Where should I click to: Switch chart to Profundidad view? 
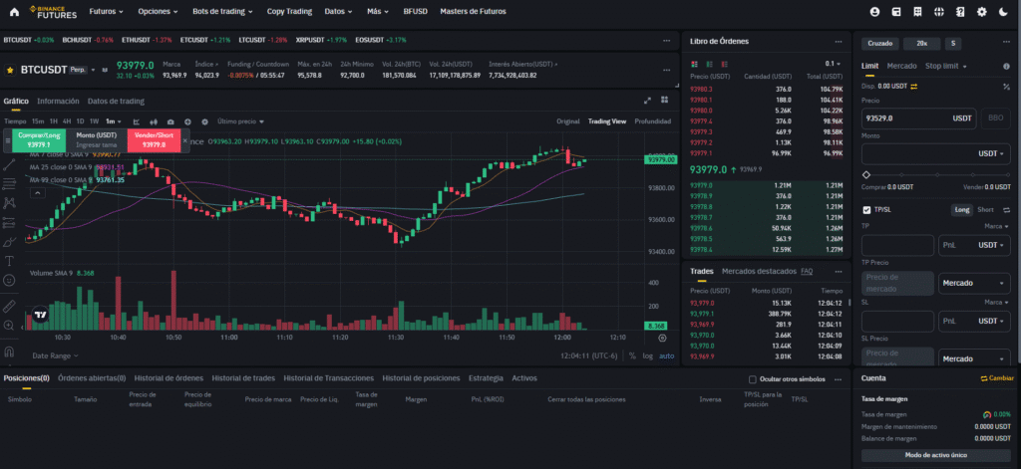coord(652,121)
